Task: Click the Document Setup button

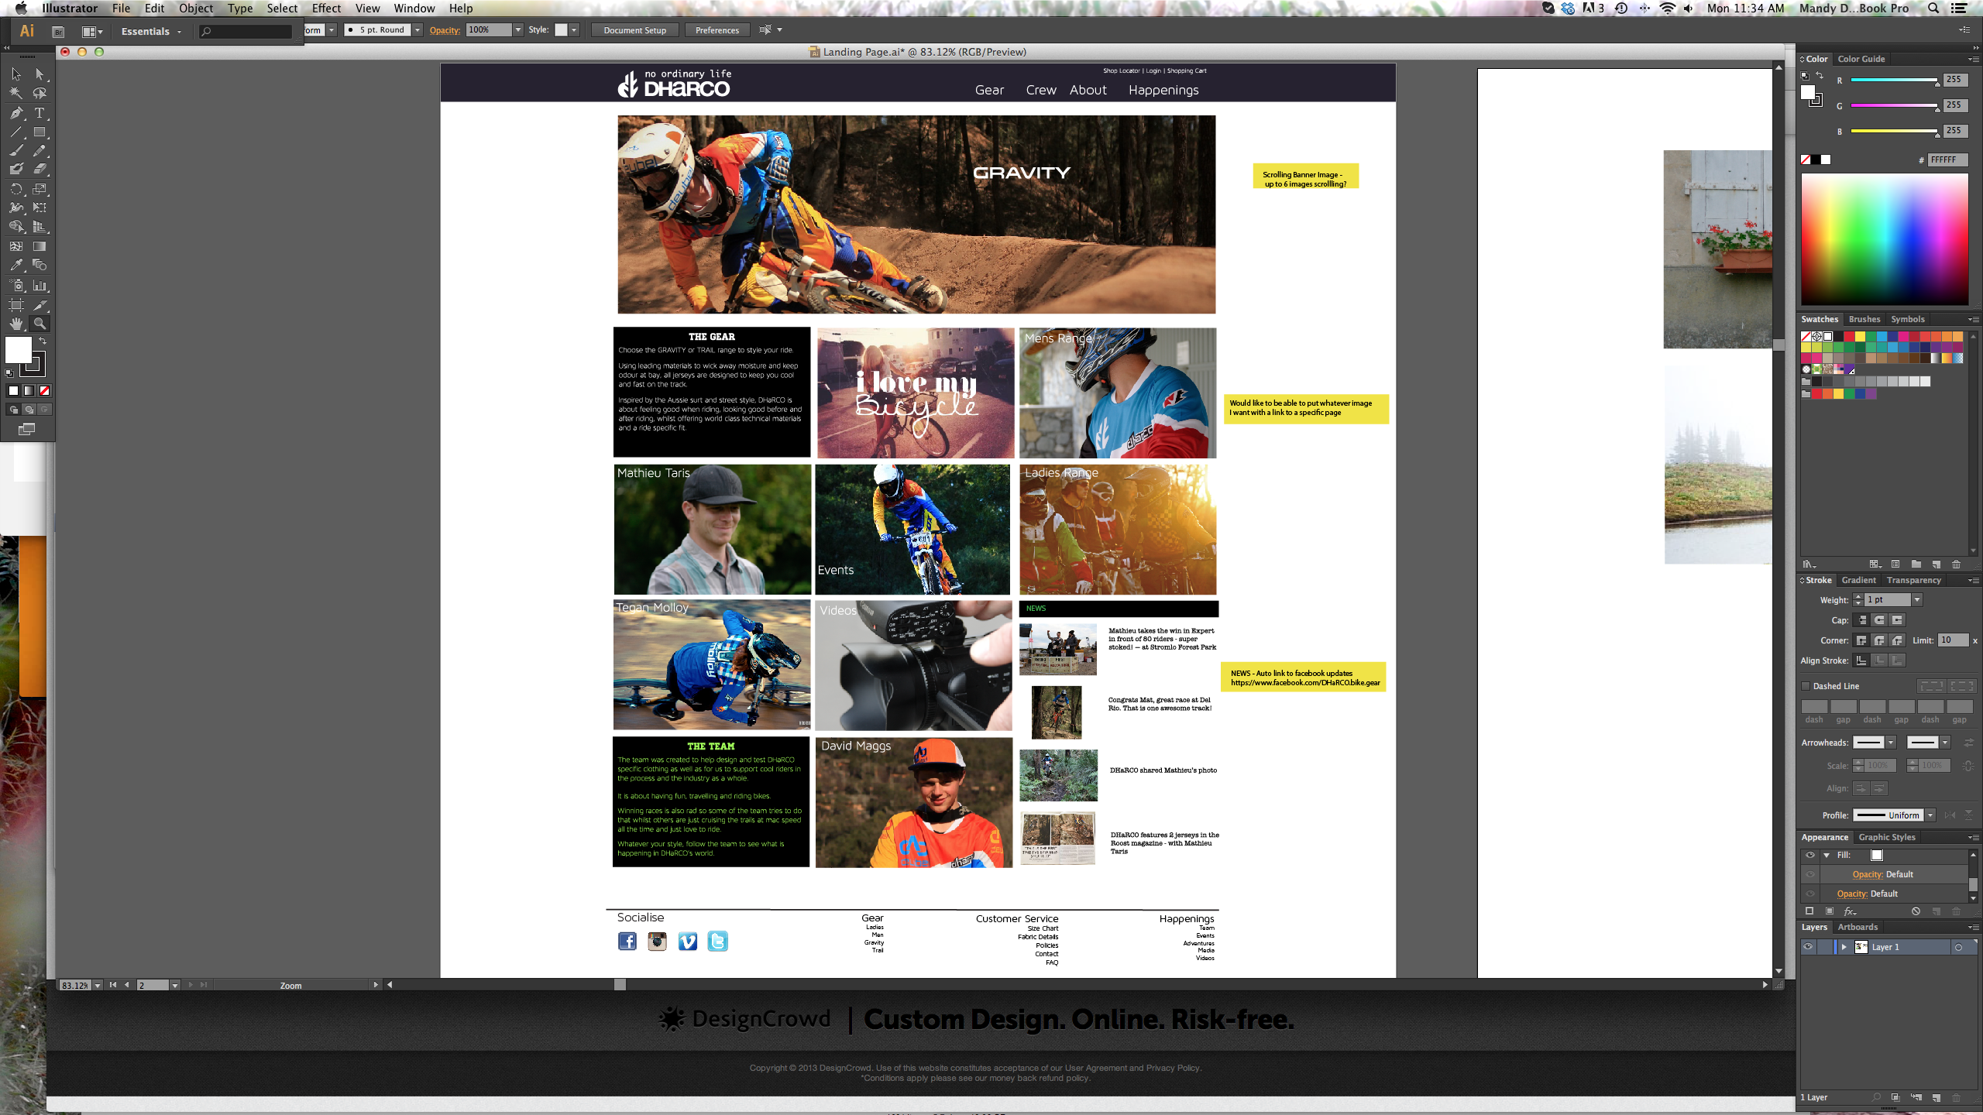Action: click(x=634, y=30)
